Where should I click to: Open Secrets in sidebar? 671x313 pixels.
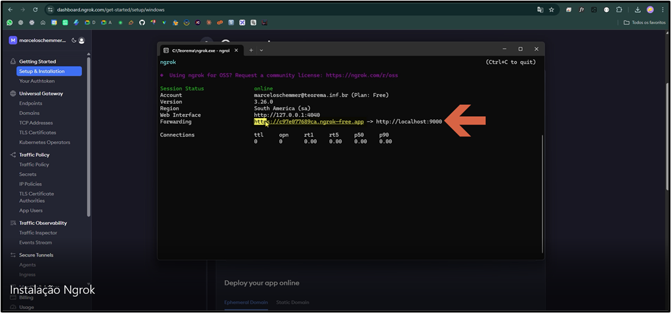pos(28,175)
